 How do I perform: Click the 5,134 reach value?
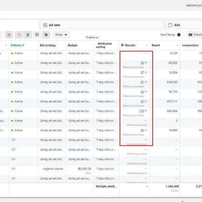[174, 53]
